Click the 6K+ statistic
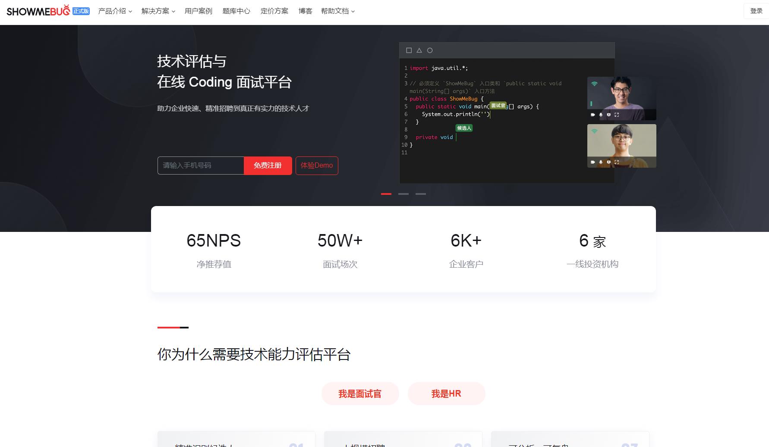769x447 pixels. click(x=466, y=241)
